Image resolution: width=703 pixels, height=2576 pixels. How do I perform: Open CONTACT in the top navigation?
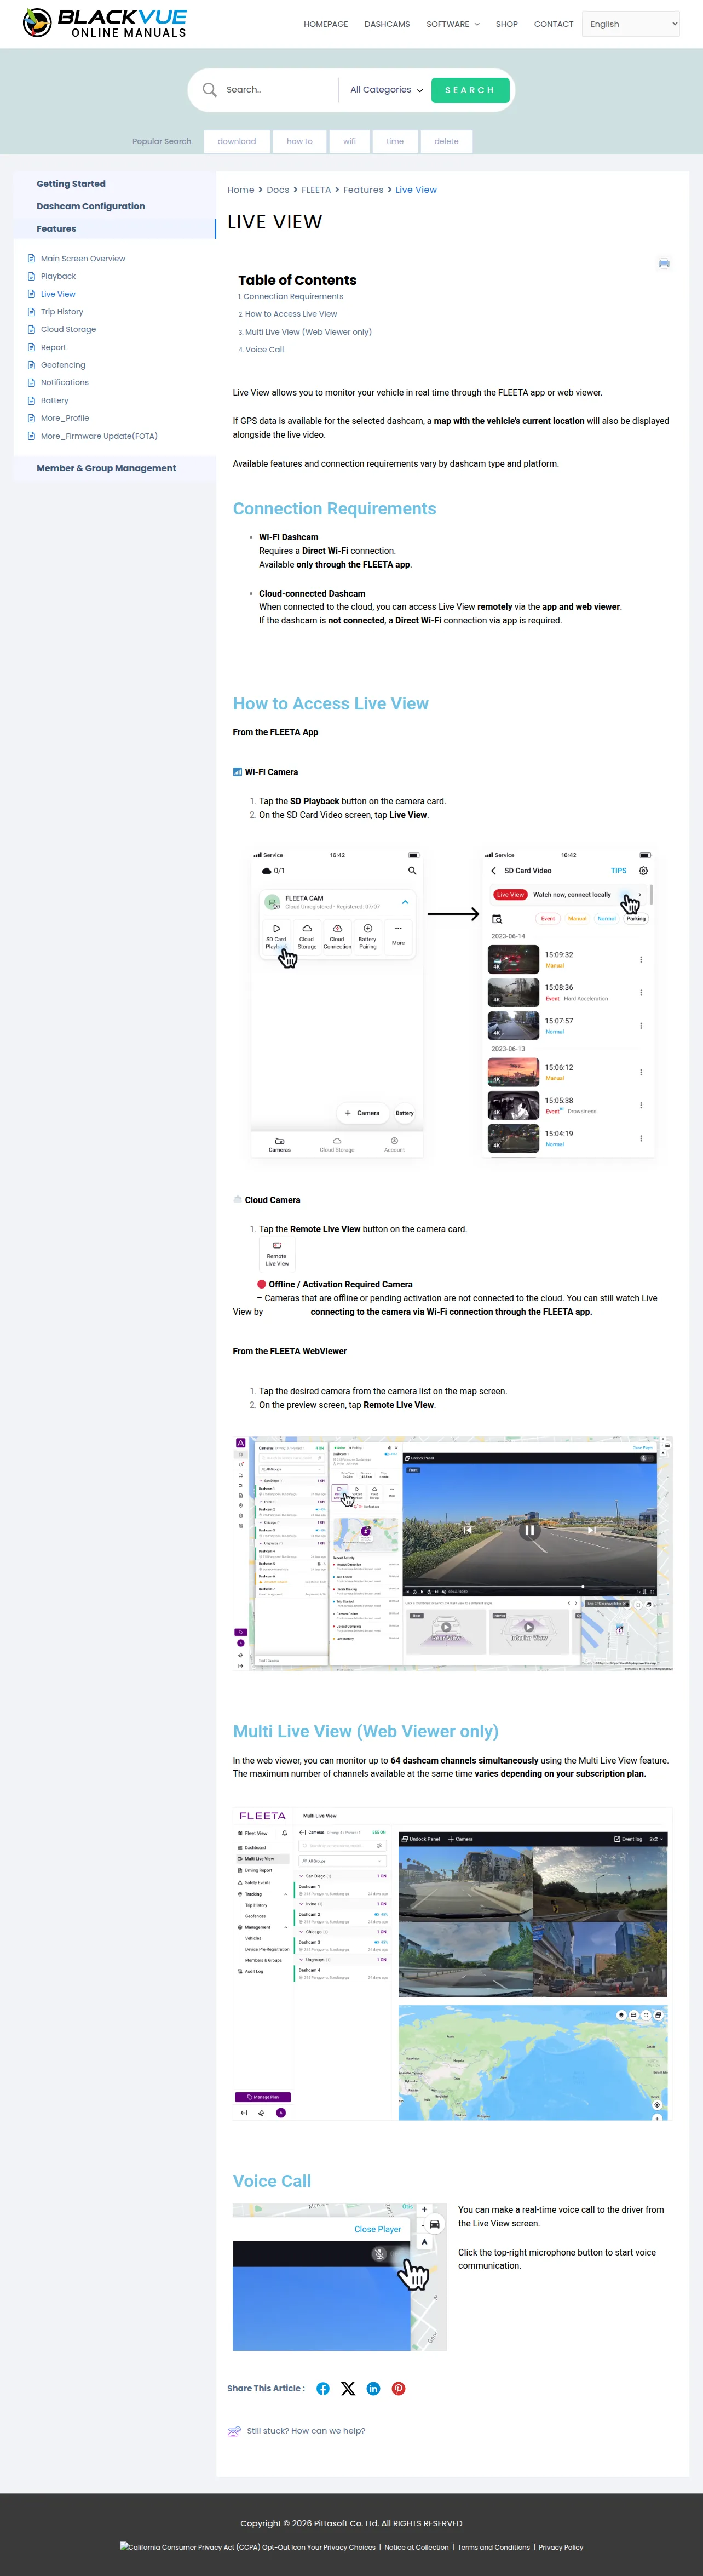coord(554,24)
